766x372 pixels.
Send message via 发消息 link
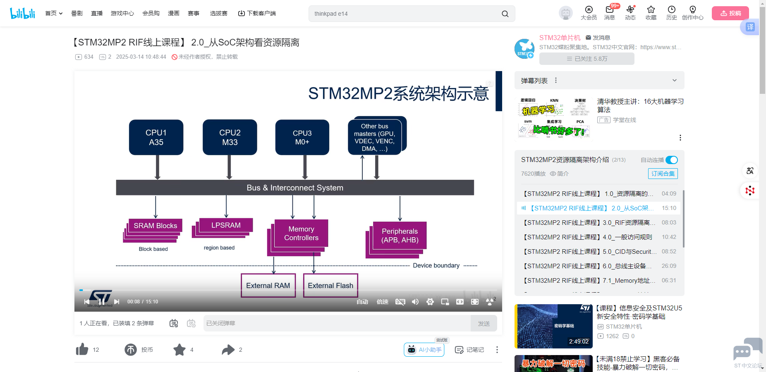click(598, 38)
